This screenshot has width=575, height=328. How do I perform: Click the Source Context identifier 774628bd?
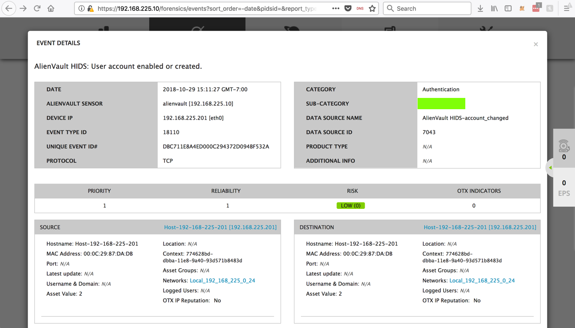point(203,257)
